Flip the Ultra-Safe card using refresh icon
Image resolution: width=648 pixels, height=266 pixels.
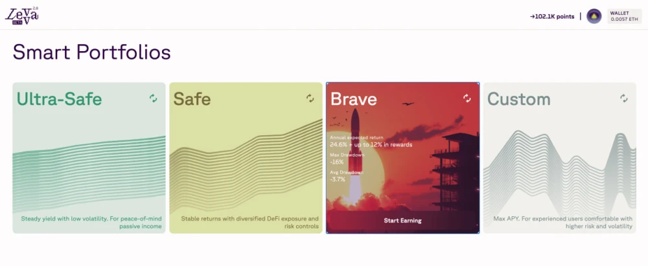point(154,98)
